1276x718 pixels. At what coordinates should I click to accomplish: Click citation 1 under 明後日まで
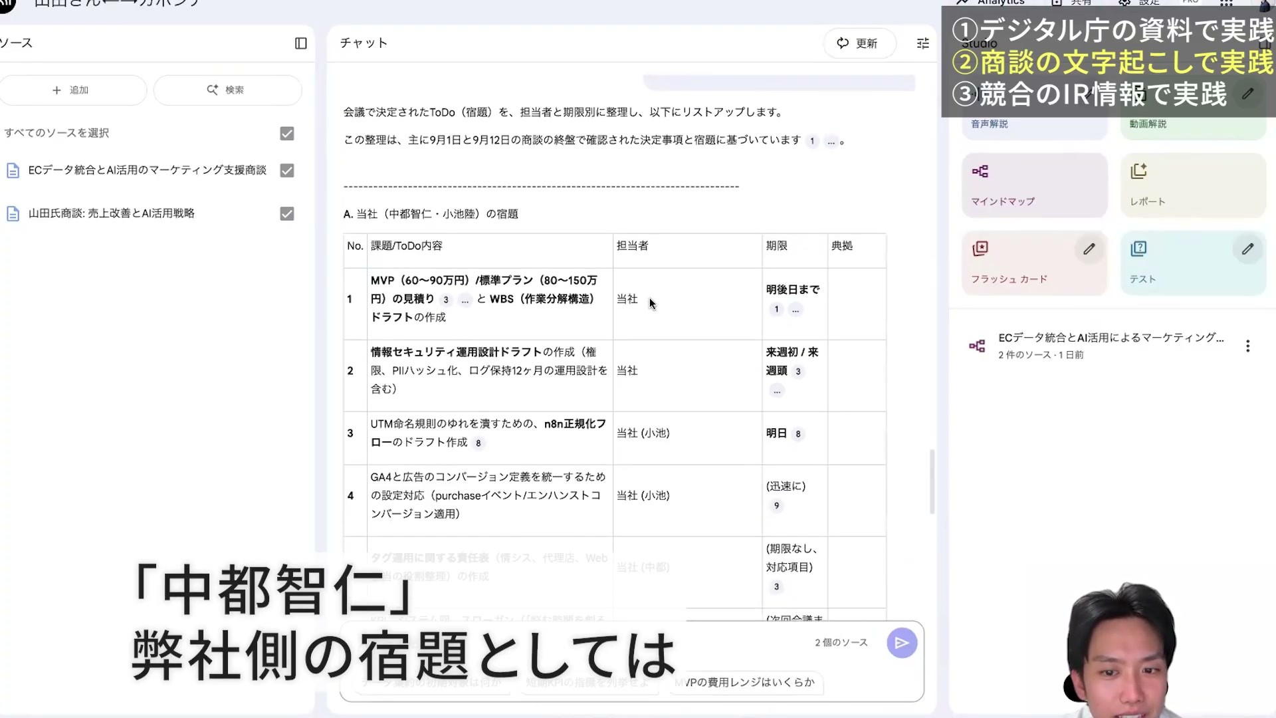coord(776,309)
